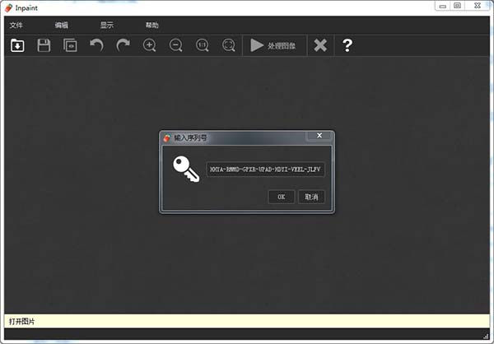
Task: Redo with the right arrow icon
Action: [123, 45]
